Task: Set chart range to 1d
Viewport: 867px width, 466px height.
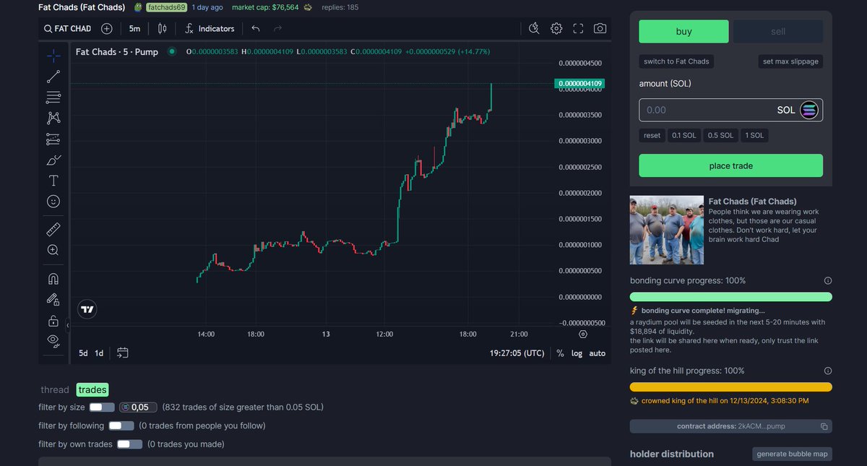Action: click(99, 353)
